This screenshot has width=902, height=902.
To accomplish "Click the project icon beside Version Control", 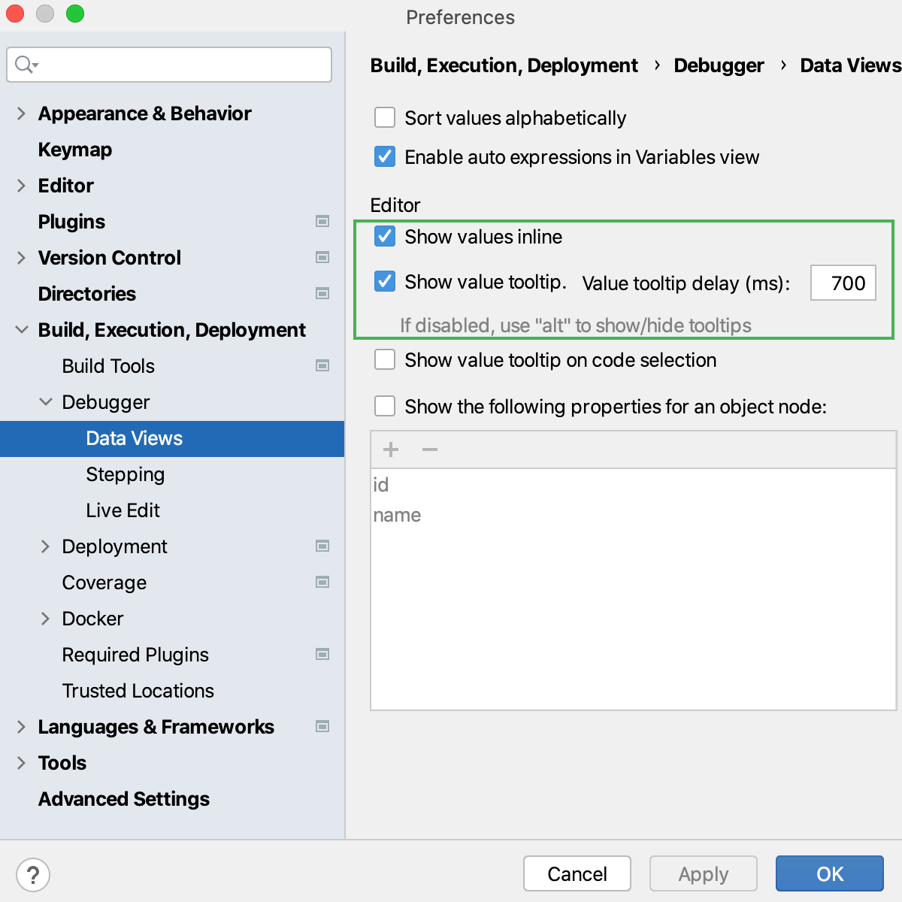I will pyautogui.click(x=322, y=257).
